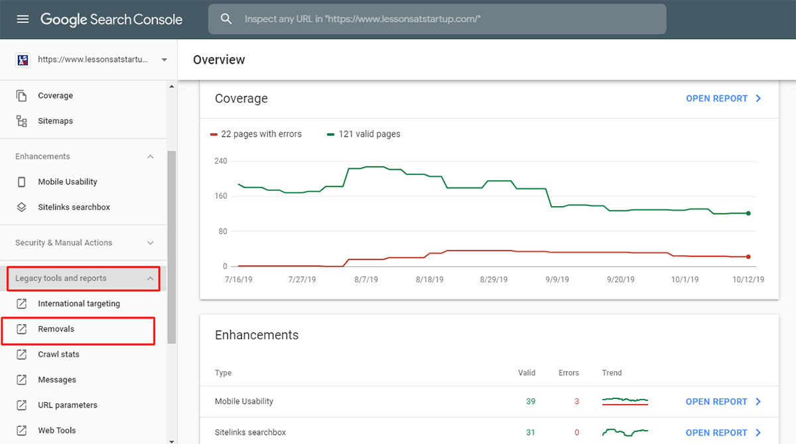
Task: Click the Sitelinks searchbox layers icon
Action: 22,207
